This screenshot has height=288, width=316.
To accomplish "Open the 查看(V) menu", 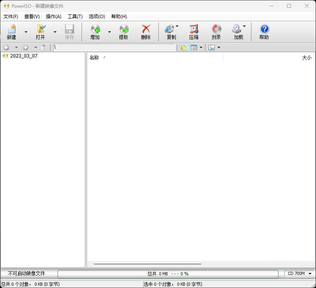I will (x=32, y=17).
